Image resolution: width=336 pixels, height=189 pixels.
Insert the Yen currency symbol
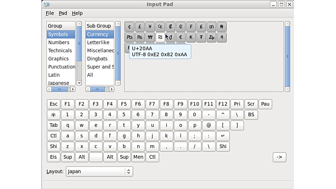tap(150, 27)
